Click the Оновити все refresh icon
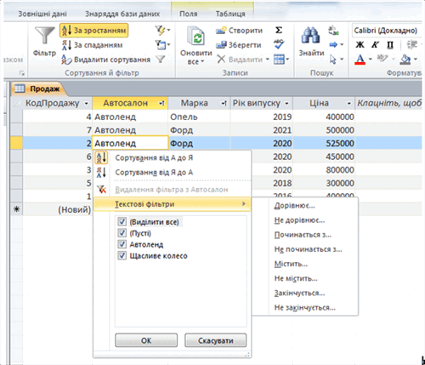Image resolution: width=425 pixels, height=365 pixels. tap(195, 36)
